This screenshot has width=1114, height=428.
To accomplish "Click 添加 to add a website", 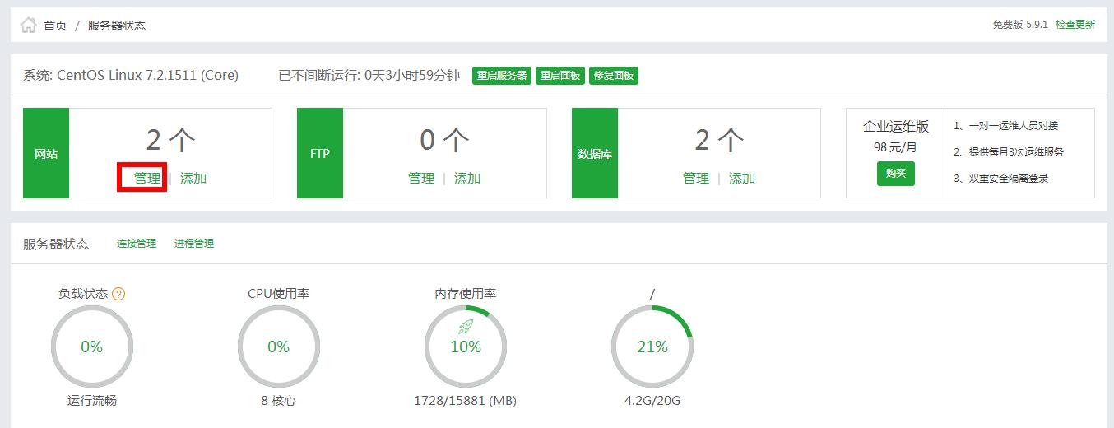I will click(193, 178).
